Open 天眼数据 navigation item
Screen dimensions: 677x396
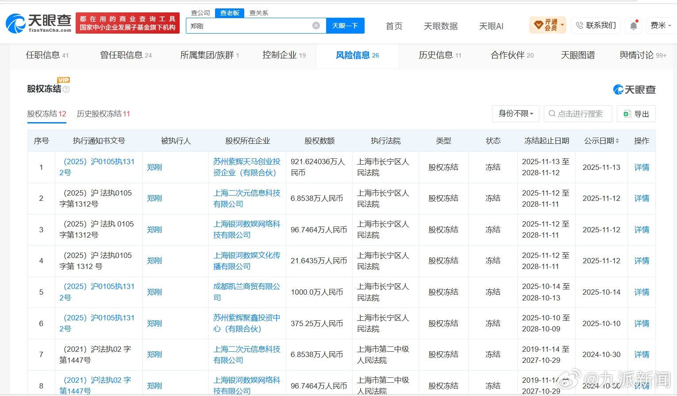pyautogui.click(x=441, y=26)
